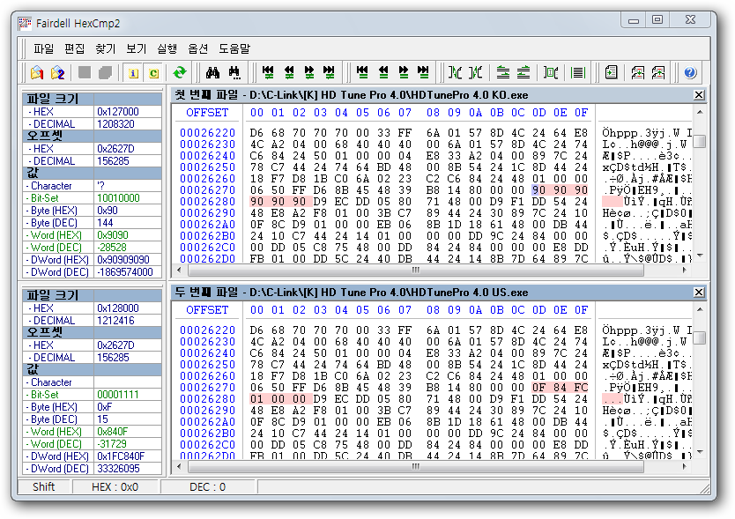Toggle the yellow 'i' information panel button
Screen dimensions: 735x519
tap(134, 73)
